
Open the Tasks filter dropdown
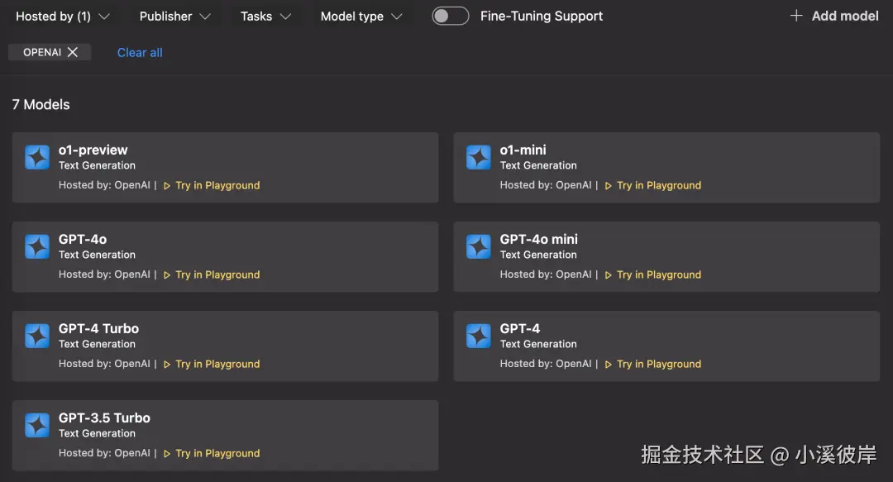265,16
